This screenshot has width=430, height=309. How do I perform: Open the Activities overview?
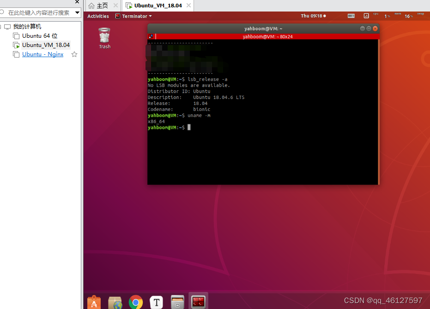(x=98, y=16)
